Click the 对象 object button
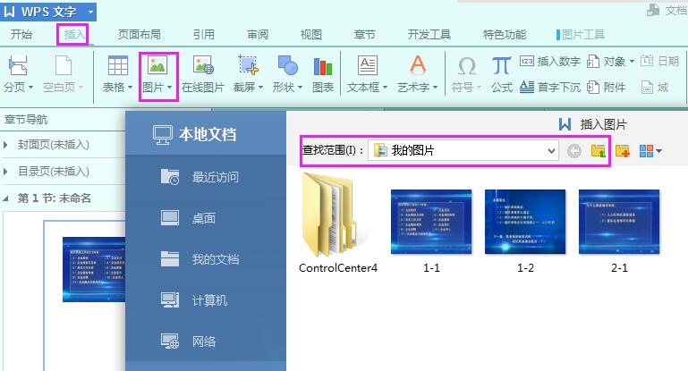The image size is (688, 371). [607, 62]
